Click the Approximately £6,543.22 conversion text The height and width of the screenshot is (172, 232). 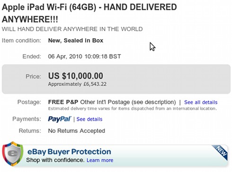click(77, 84)
